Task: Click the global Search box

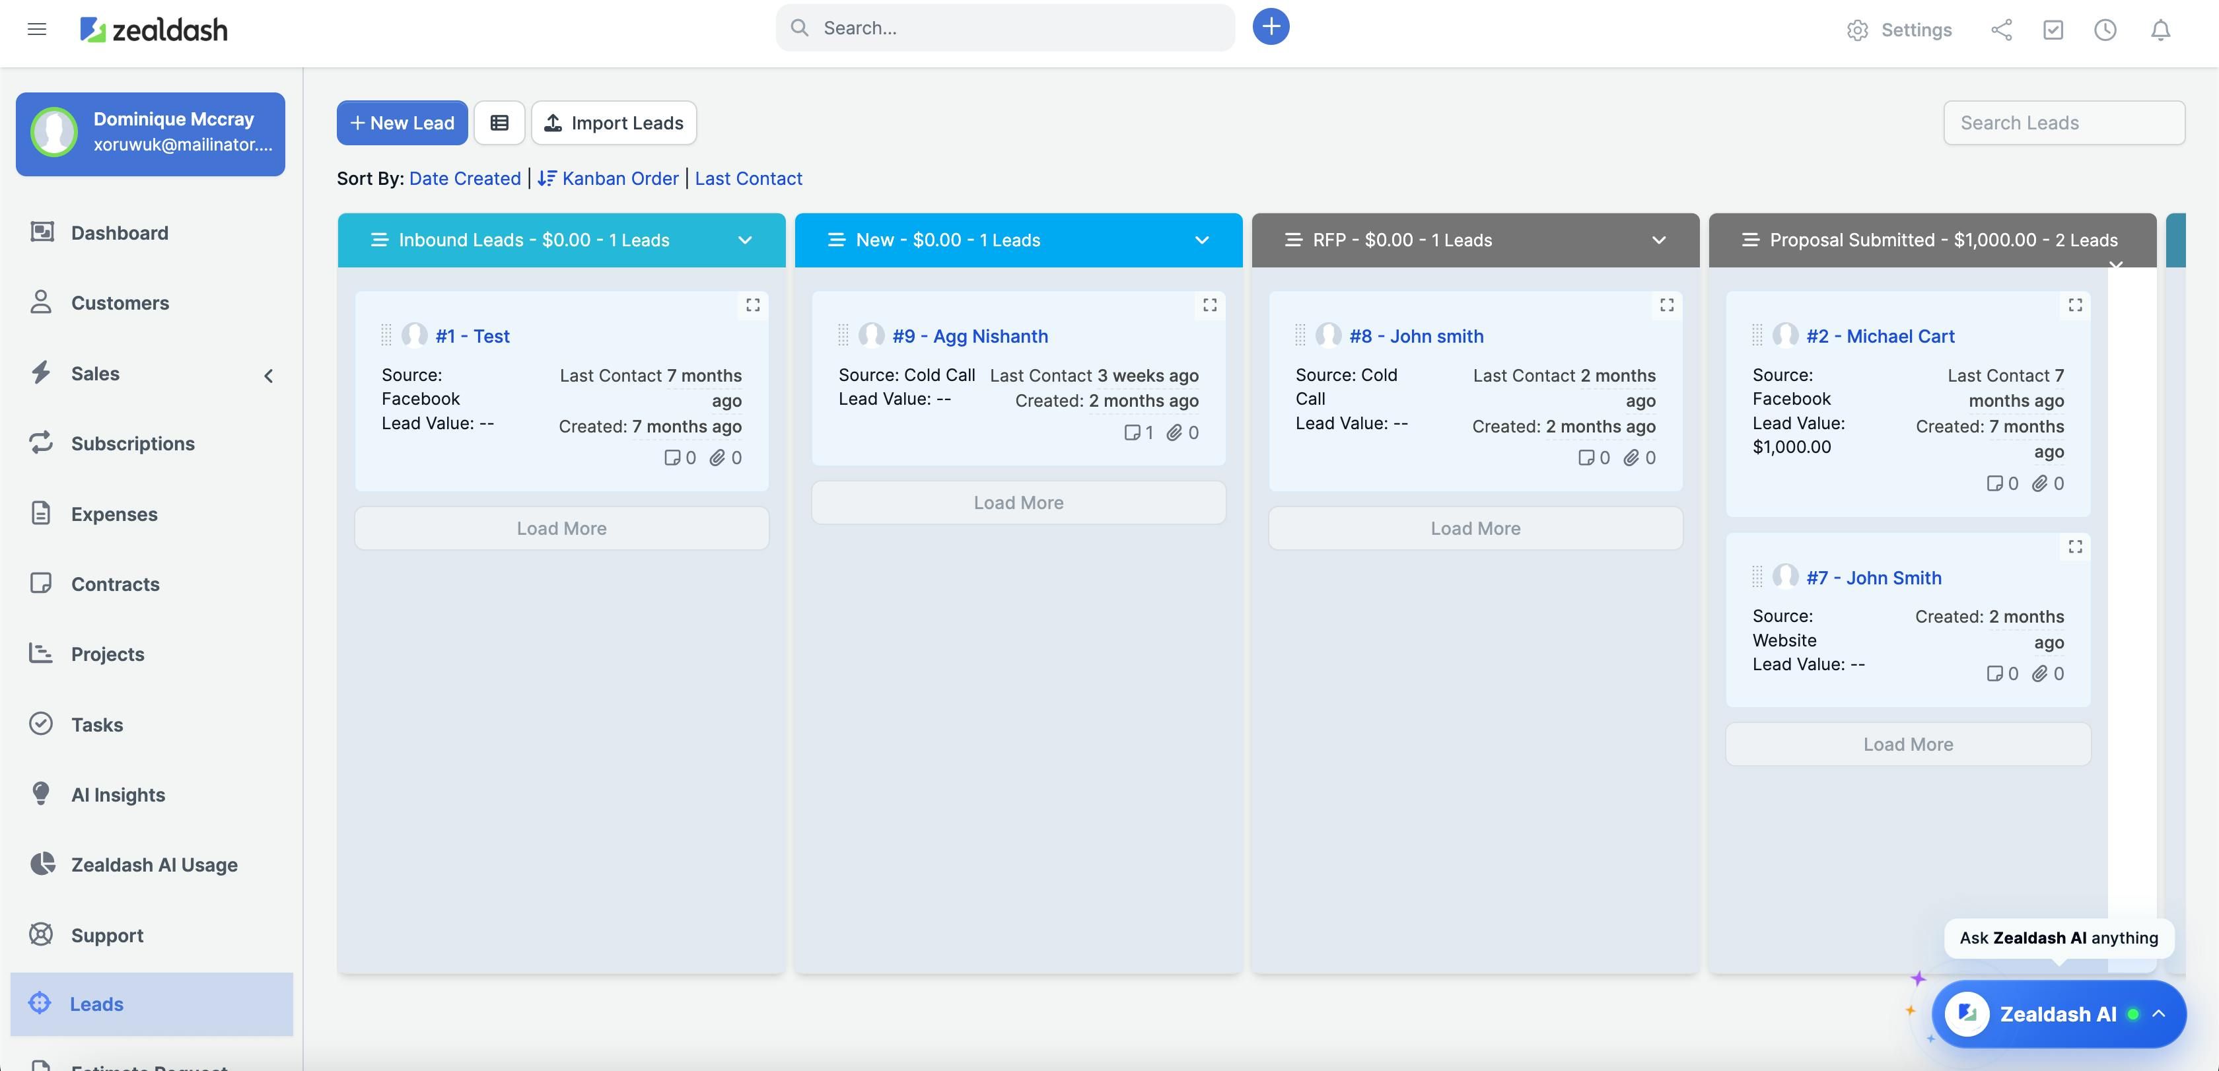Action: click(x=1005, y=28)
